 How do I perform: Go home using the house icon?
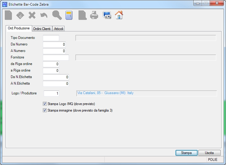(119, 15)
